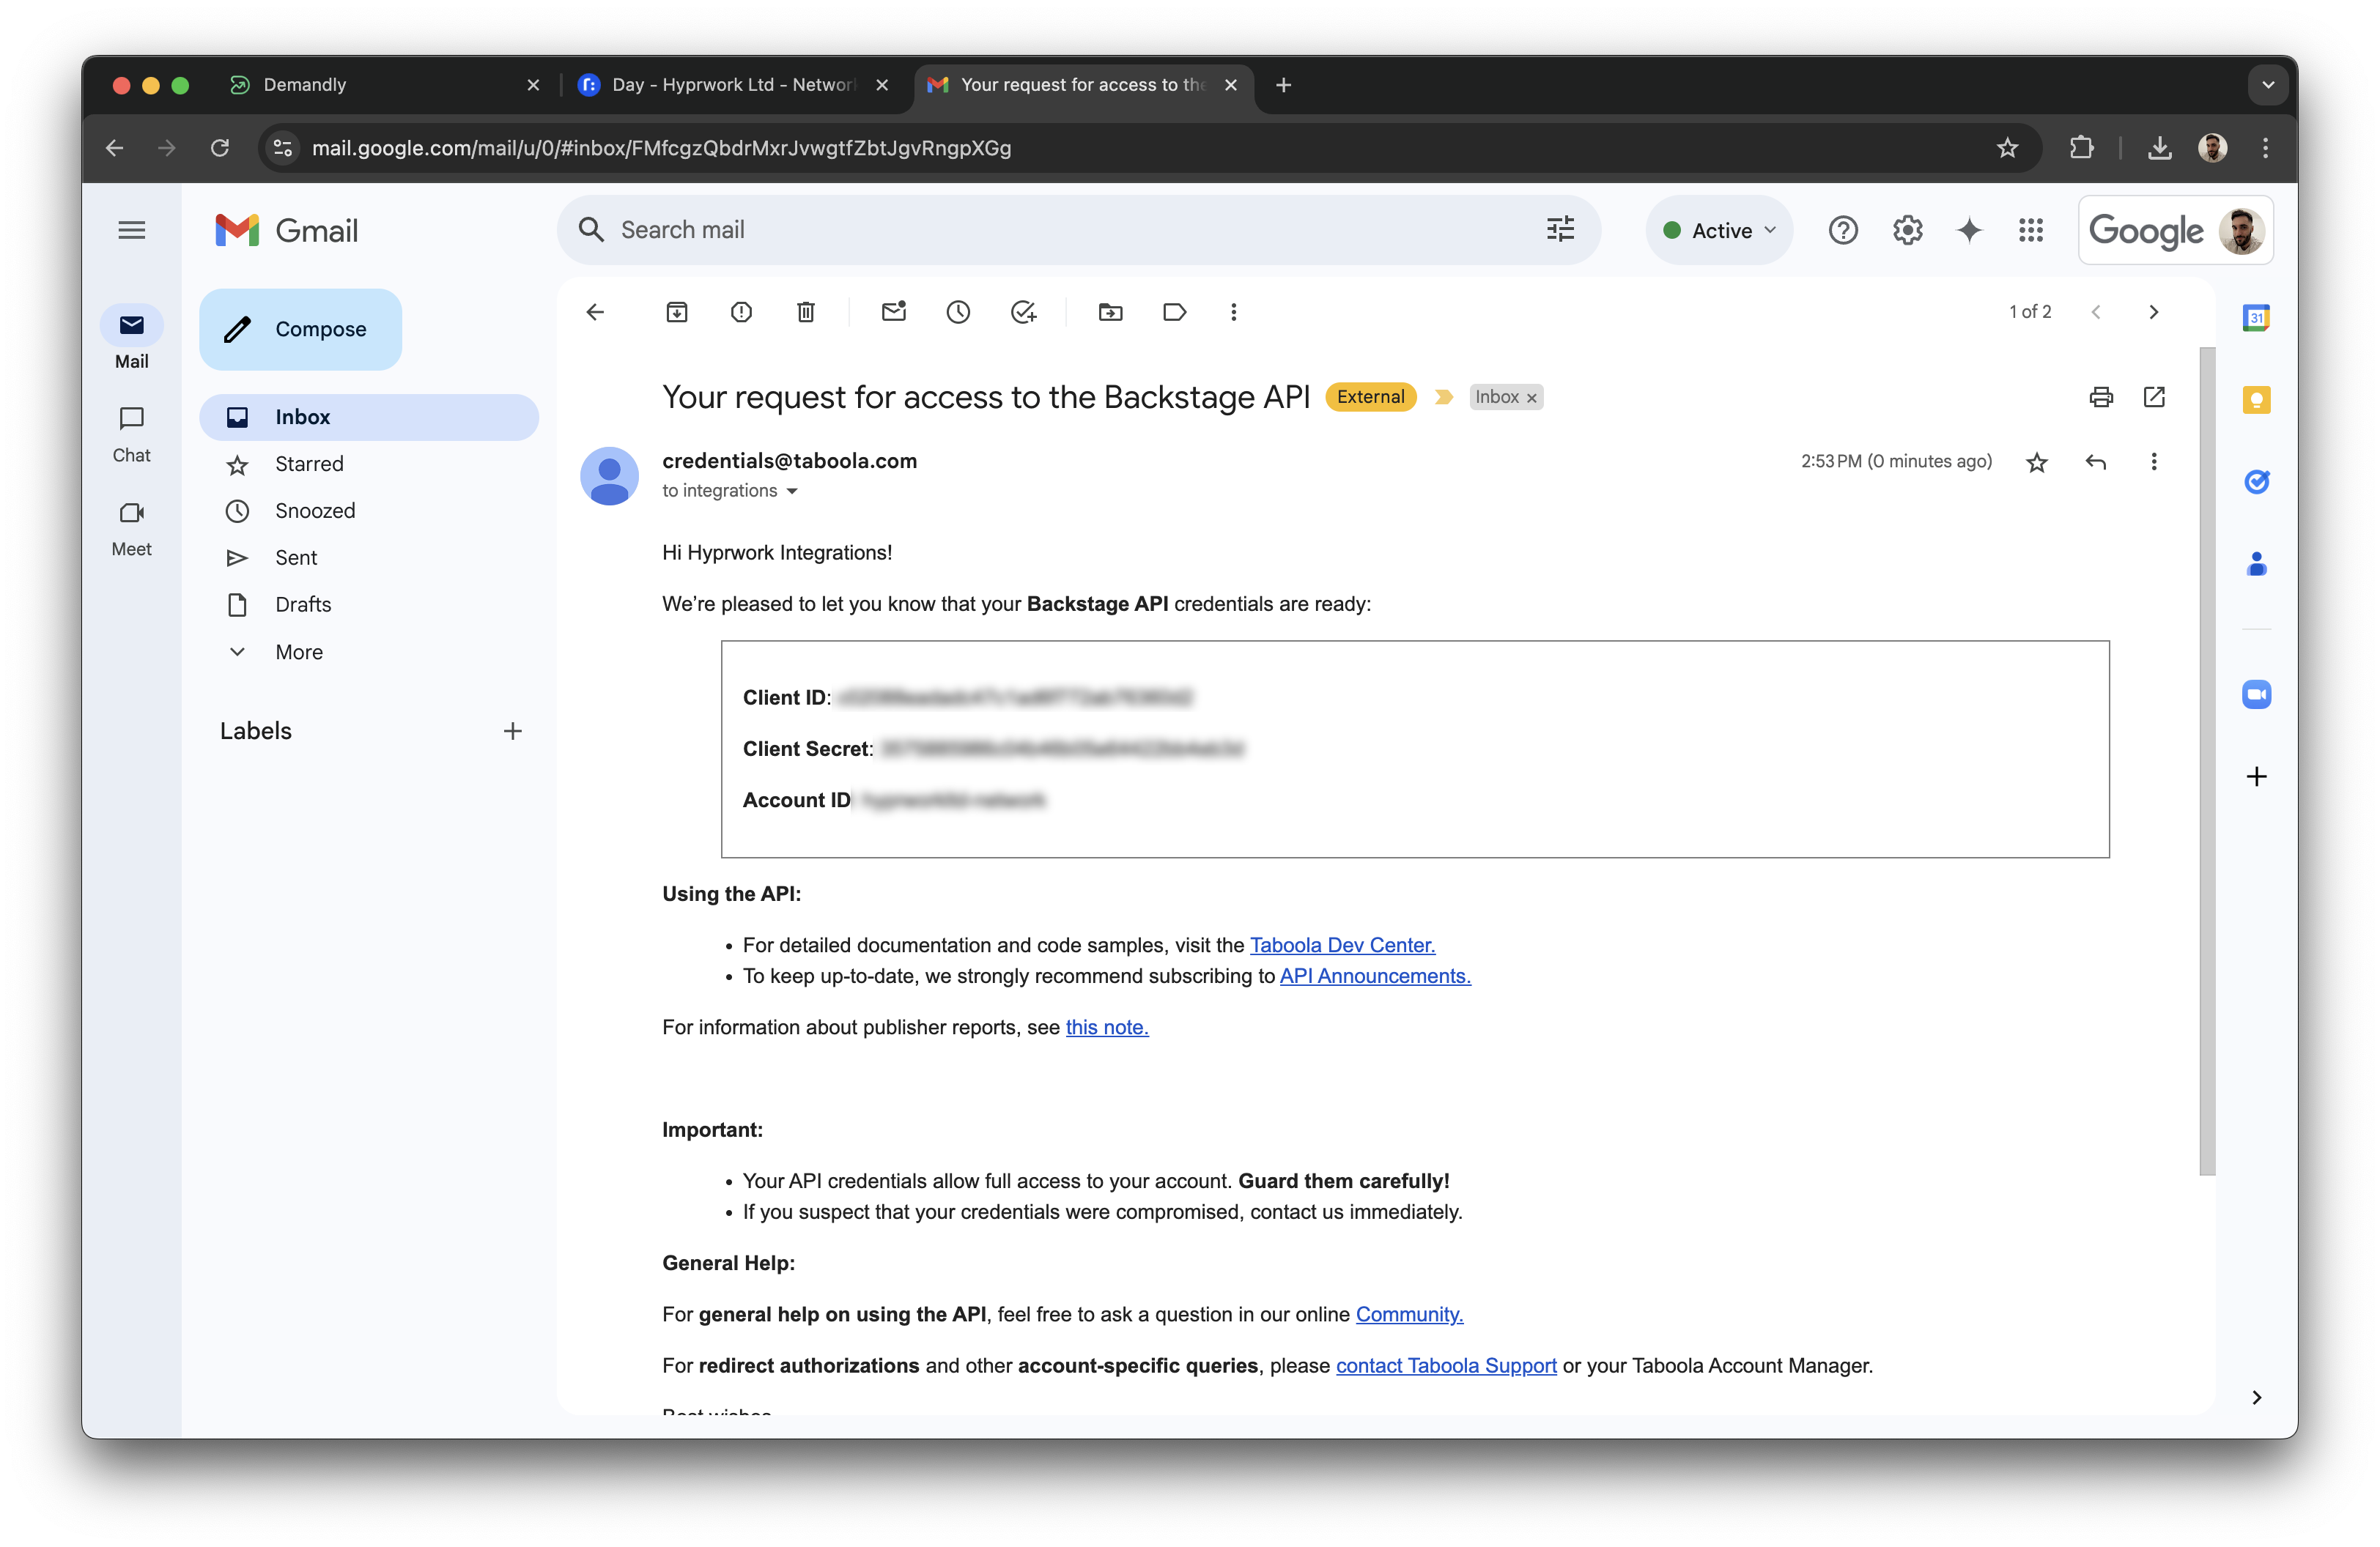The image size is (2380, 1547).
Task: Archive the open email
Action: (677, 312)
